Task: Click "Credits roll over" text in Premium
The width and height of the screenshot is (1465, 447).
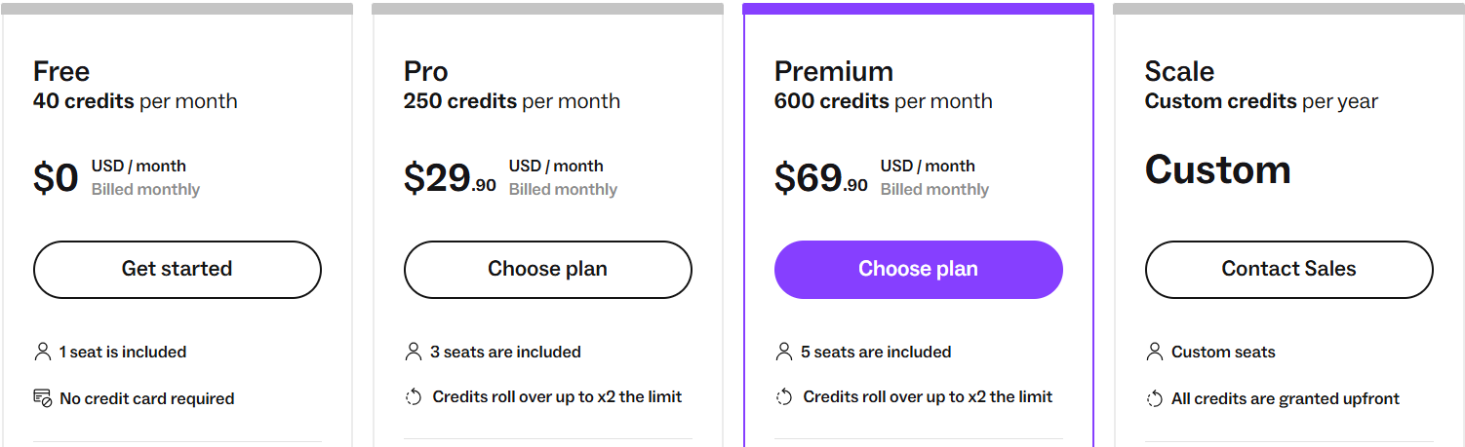Action: tap(928, 396)
